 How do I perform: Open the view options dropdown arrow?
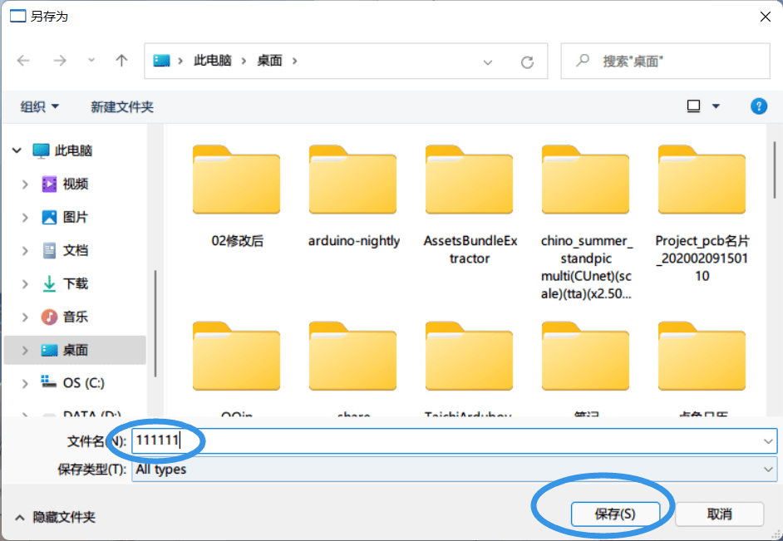716,106
